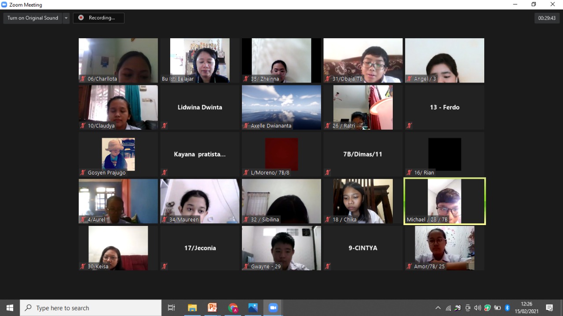Select Michael / 28 / 7B highlighted tile
Viewport: 563px width, 316px height.
tap(445, 201)
